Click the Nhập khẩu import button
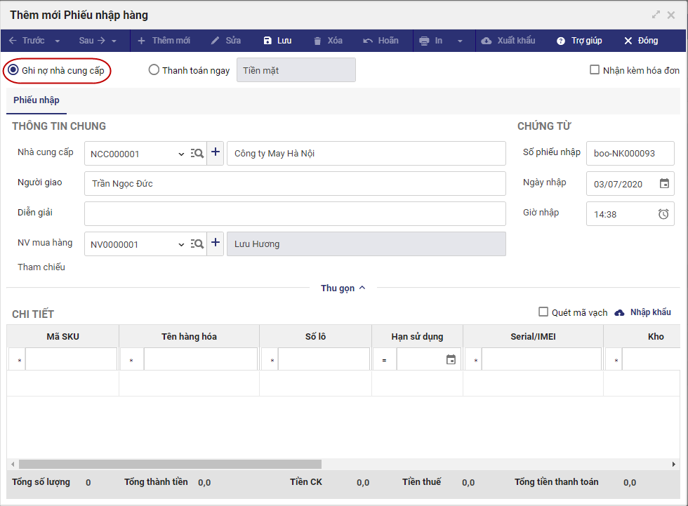The image size is (688, 506). (643, 312)
